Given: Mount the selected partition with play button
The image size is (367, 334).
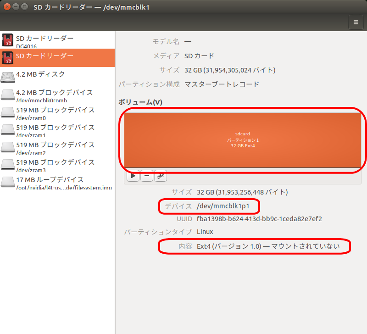Looking at the screenshot, I should [x=133, y=176].
